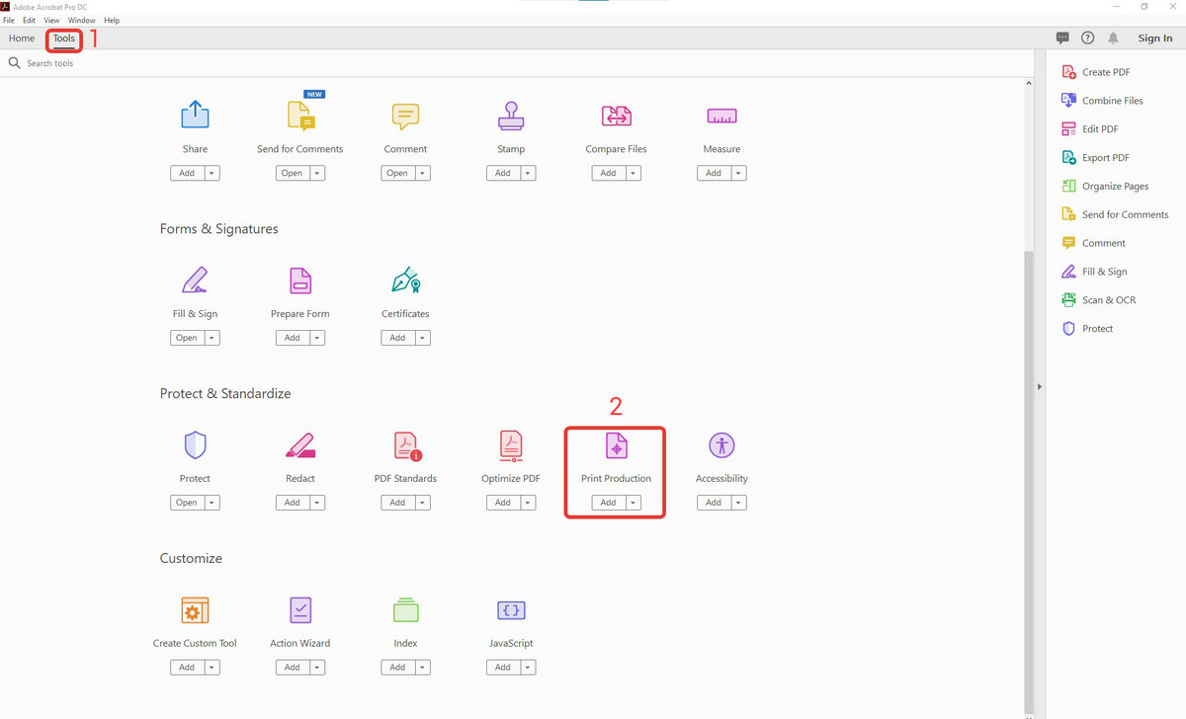Click the JavaScript tool icon

[x=511, y=610]
